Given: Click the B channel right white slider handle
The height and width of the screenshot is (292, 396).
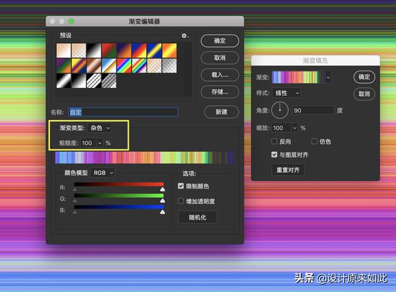Looking at the screenshot, I should click(163, 212).
